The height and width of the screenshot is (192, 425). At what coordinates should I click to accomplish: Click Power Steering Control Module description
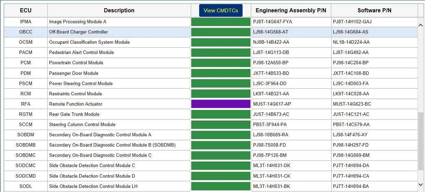coord(81,83)
